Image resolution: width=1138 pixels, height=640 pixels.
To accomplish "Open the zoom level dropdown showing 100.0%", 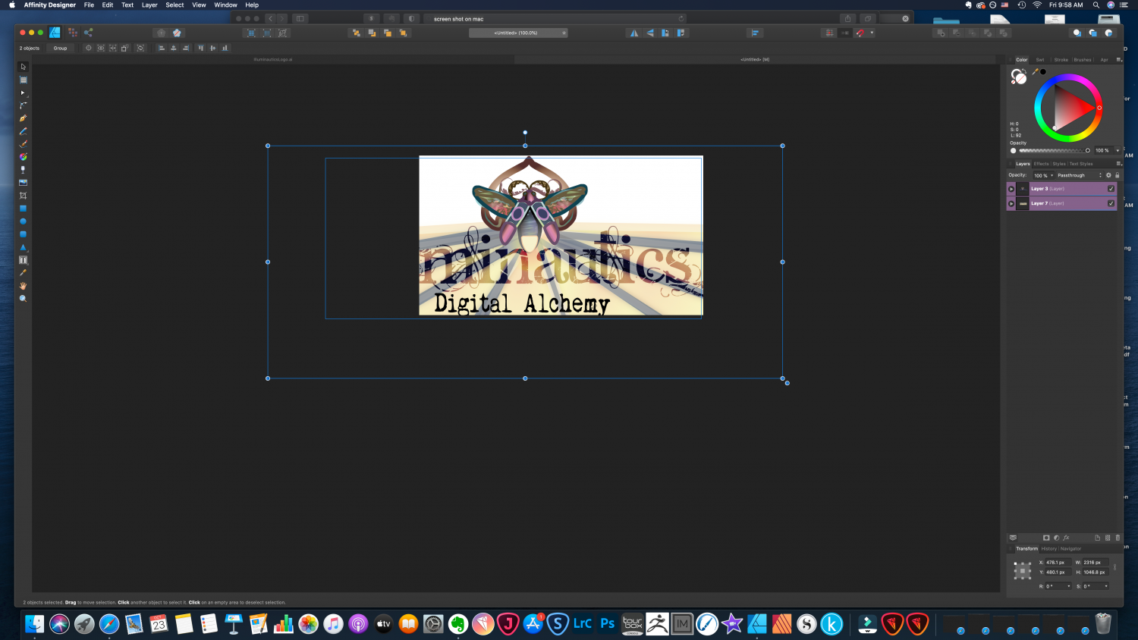I will pyautogui.click(x=520, y=33).
